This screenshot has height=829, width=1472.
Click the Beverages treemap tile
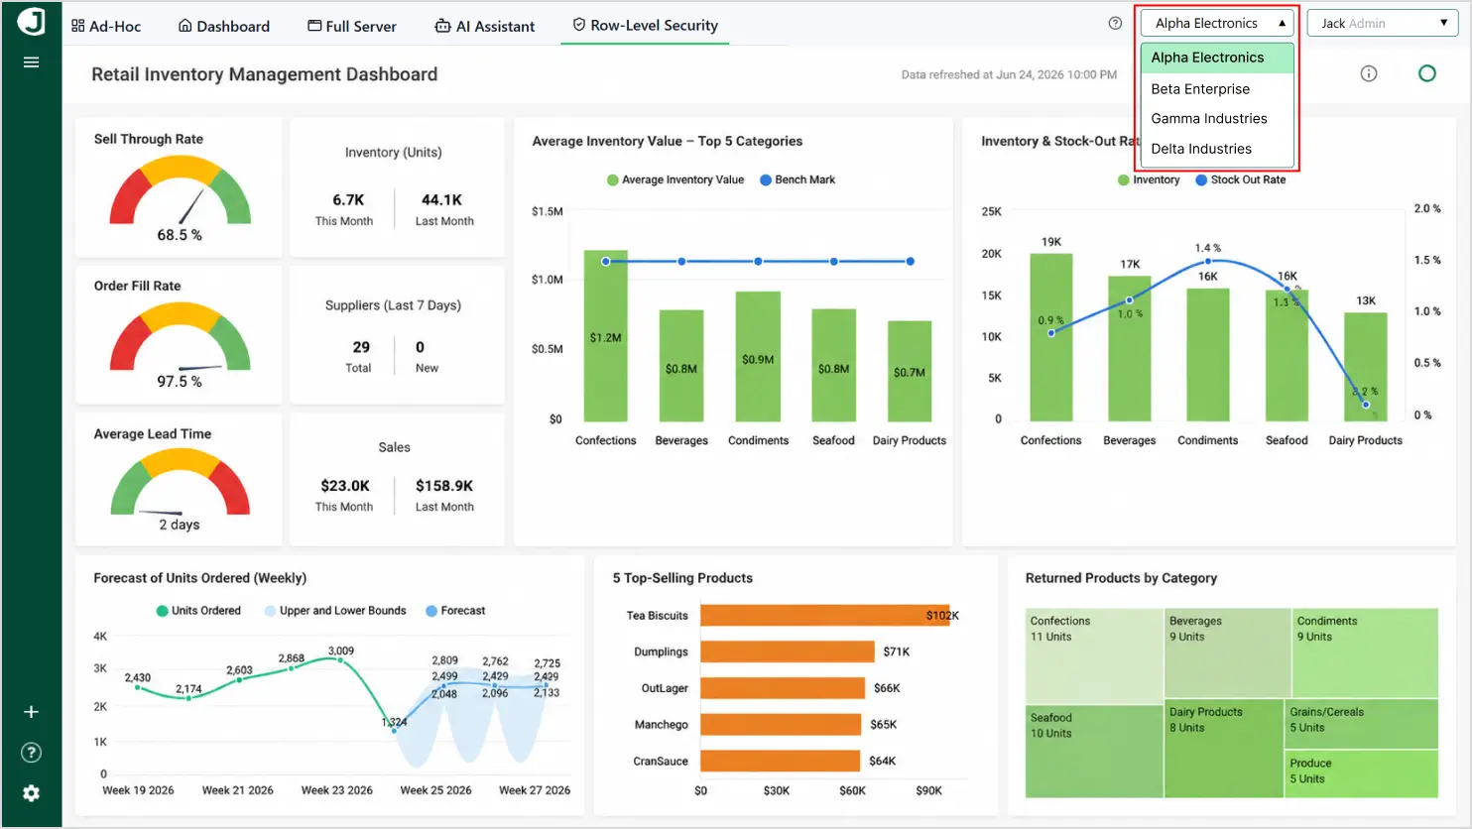(x=1227, y=653)
